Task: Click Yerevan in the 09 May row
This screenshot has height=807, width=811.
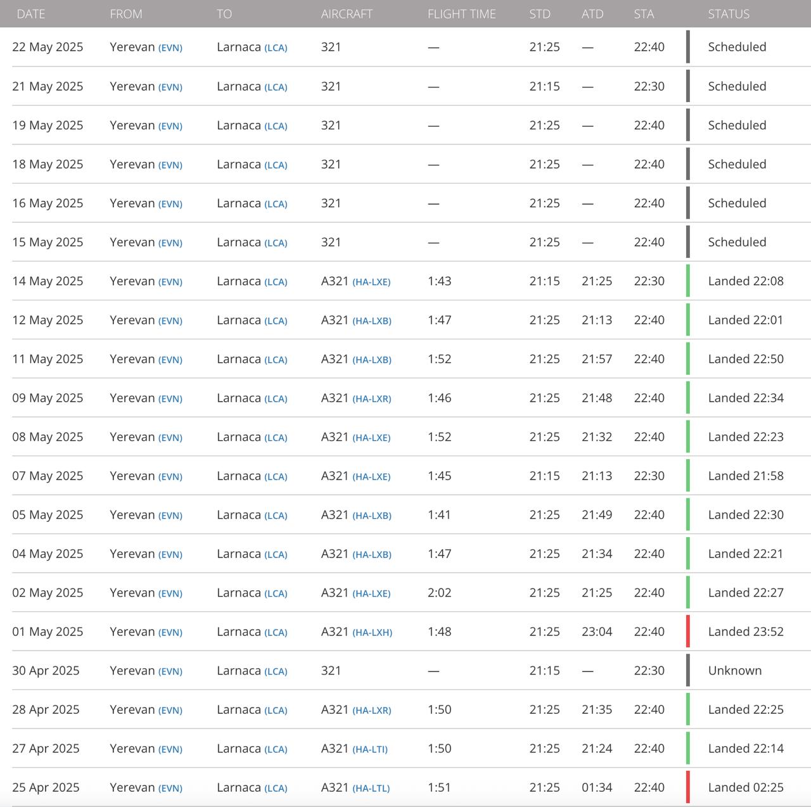Action: pos(132,398)
